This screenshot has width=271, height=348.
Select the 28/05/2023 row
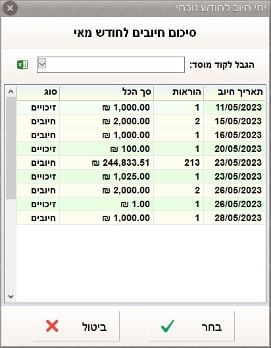(141, 218)
